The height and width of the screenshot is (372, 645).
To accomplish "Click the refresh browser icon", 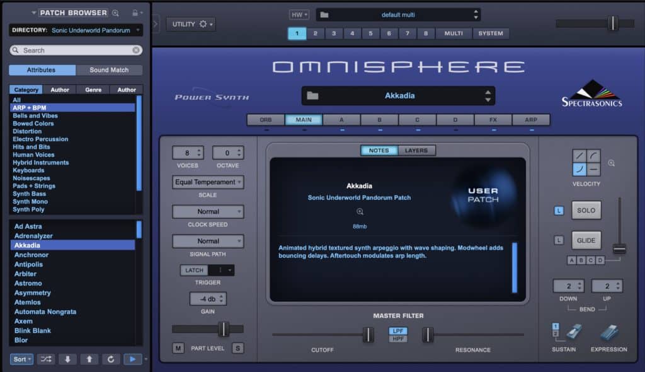I will pyautogui.click(x=111, y=359).
